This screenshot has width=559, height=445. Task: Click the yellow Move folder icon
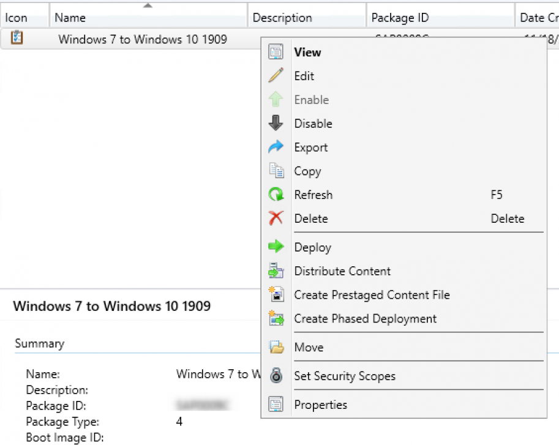(x=276, y=347)
